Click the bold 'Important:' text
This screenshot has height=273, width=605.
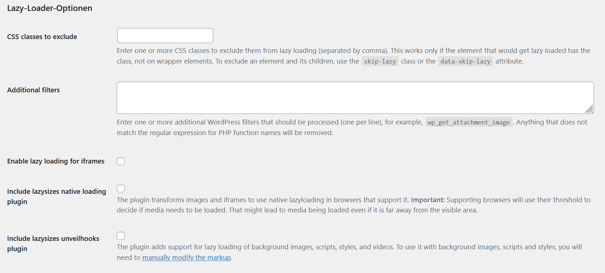click(428, 200)
